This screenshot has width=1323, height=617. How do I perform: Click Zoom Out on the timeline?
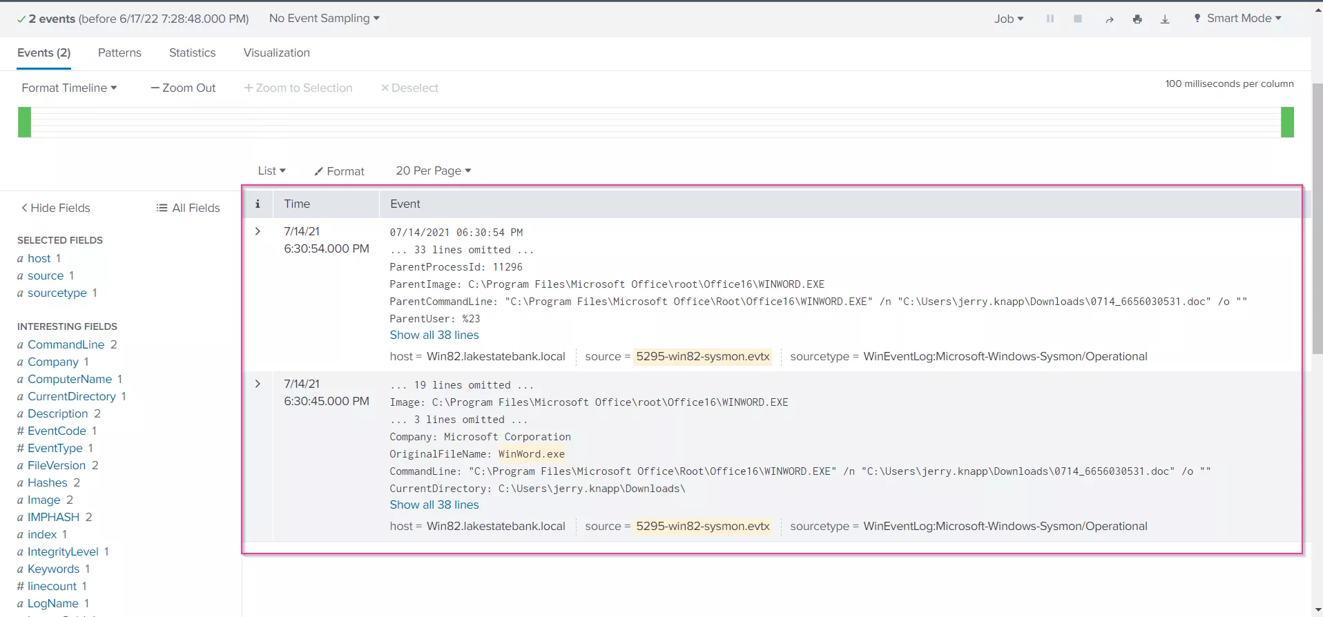183,88
